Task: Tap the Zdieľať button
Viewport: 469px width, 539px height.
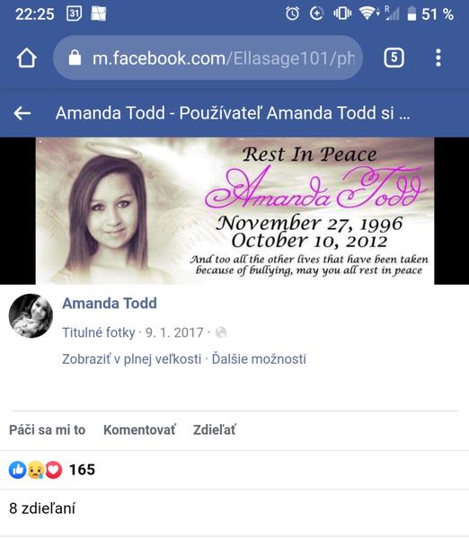Action: (x=214, y=429)
